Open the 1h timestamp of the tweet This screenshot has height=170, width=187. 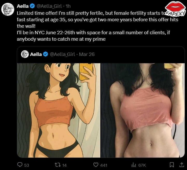[x=68, y=6]
